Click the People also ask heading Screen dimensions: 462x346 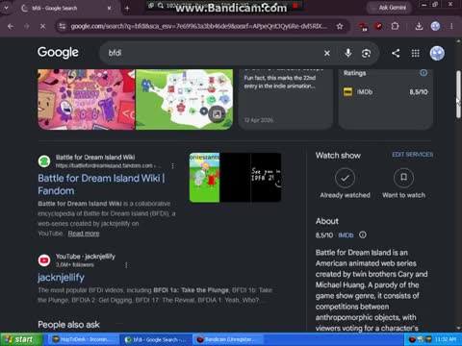click(x=68, y=325)
